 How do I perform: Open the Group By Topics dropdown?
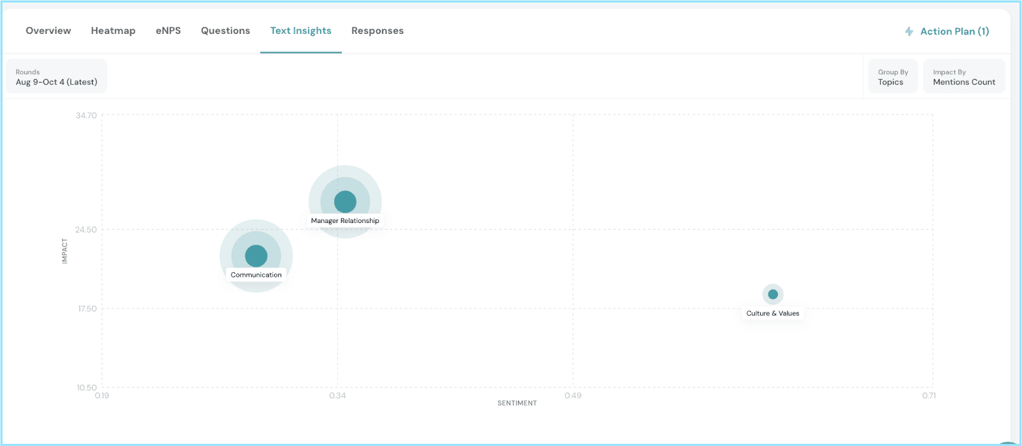click(892, 77)
